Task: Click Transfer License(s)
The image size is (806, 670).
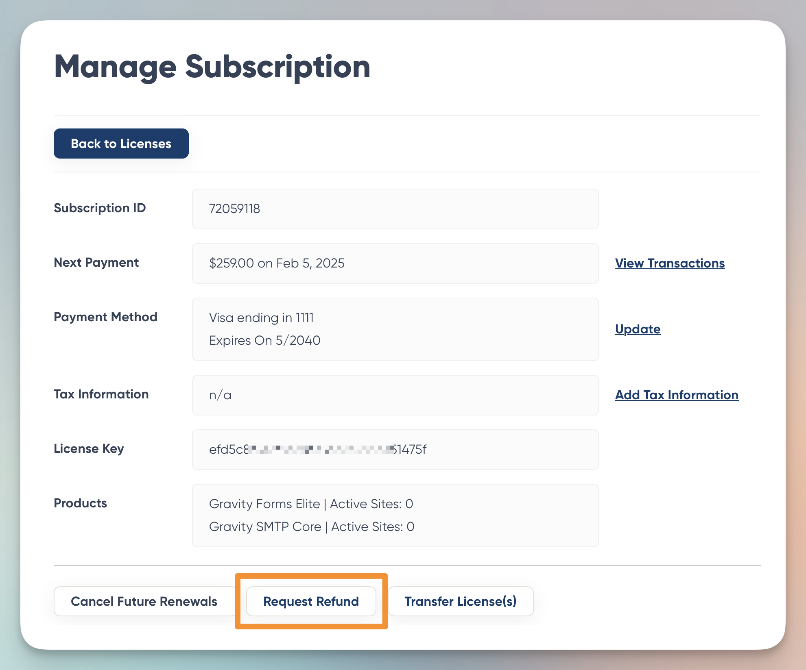Action: click(x=461, y=601)
